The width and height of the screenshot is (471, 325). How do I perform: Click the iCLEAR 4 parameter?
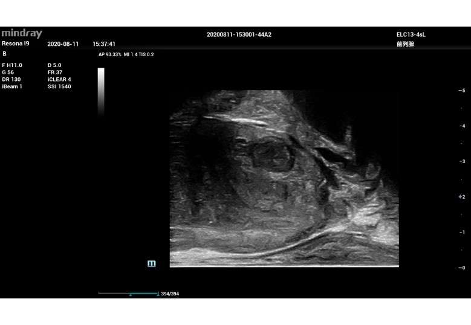click(59, 80)
